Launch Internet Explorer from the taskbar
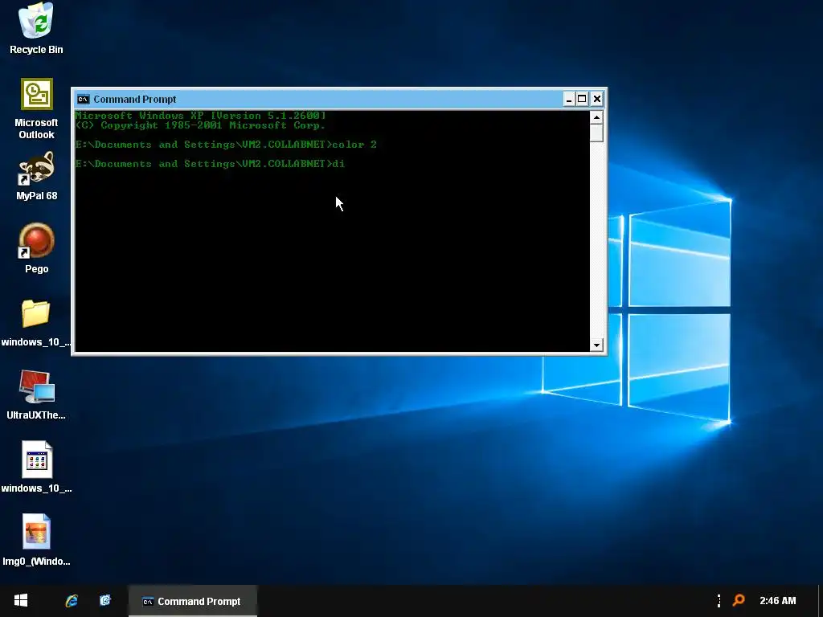 (x=72, y=601)
